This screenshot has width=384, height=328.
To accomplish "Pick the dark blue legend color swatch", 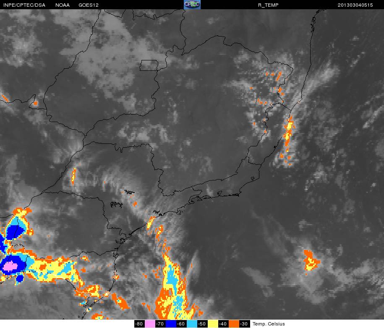I will (171, 324).
